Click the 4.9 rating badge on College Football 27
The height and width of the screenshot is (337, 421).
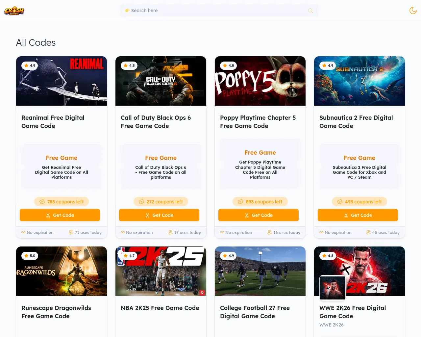(x=229, y=256)
